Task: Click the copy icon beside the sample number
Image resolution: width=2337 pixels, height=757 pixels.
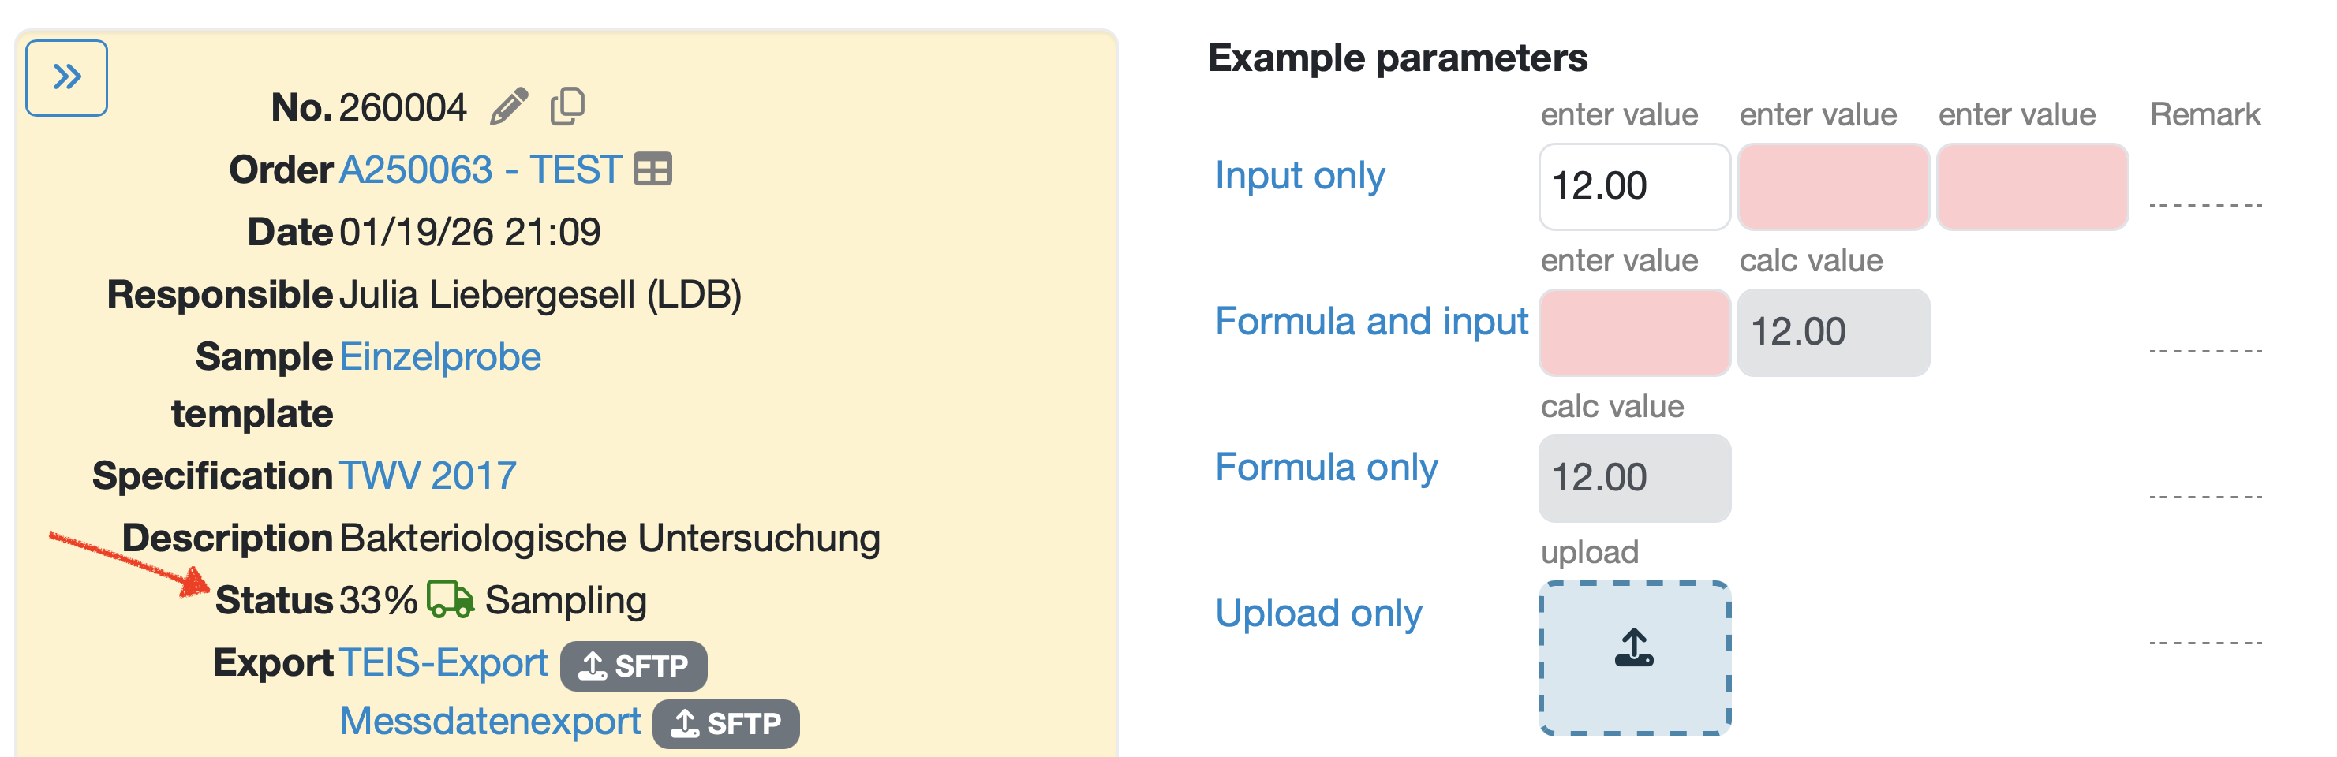Action: tap(568, 107)
